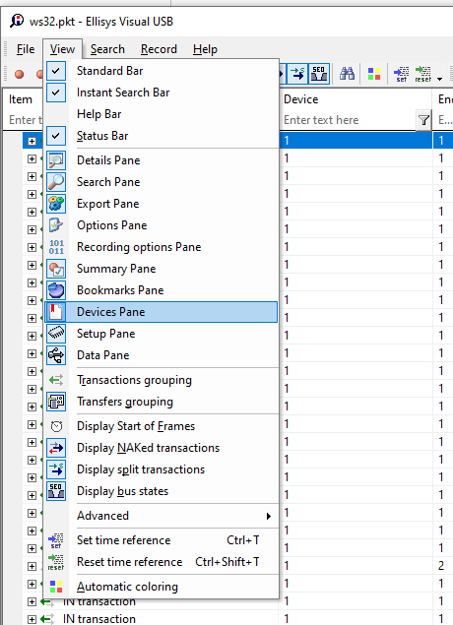Click toolbar reset time reference button
The width and height of the screenshot is (453, 625).
click(x=423, y=74)
